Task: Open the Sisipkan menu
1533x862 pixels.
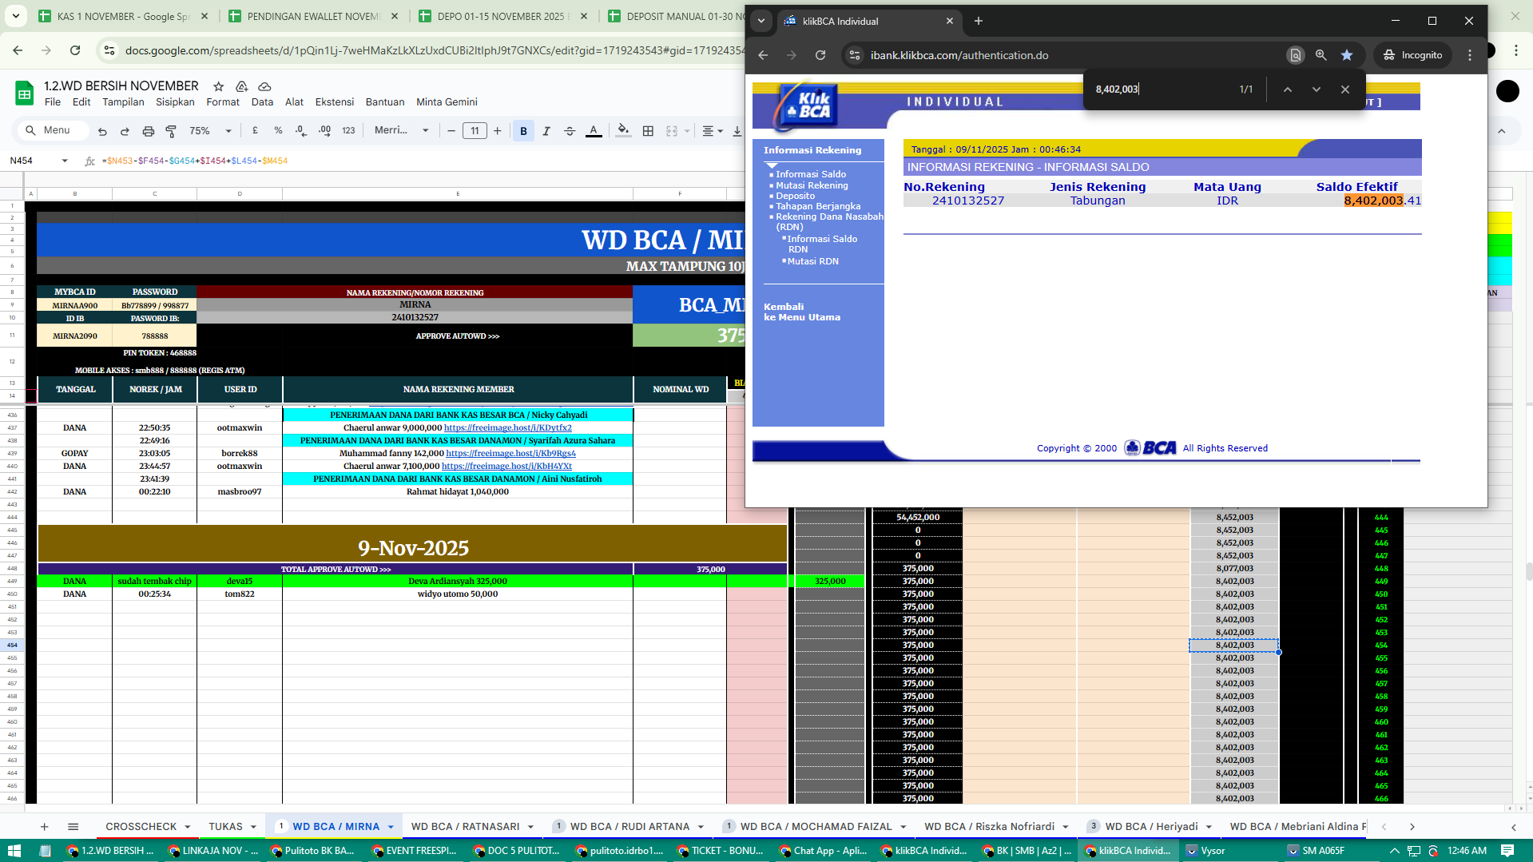Action: (175, 102)
